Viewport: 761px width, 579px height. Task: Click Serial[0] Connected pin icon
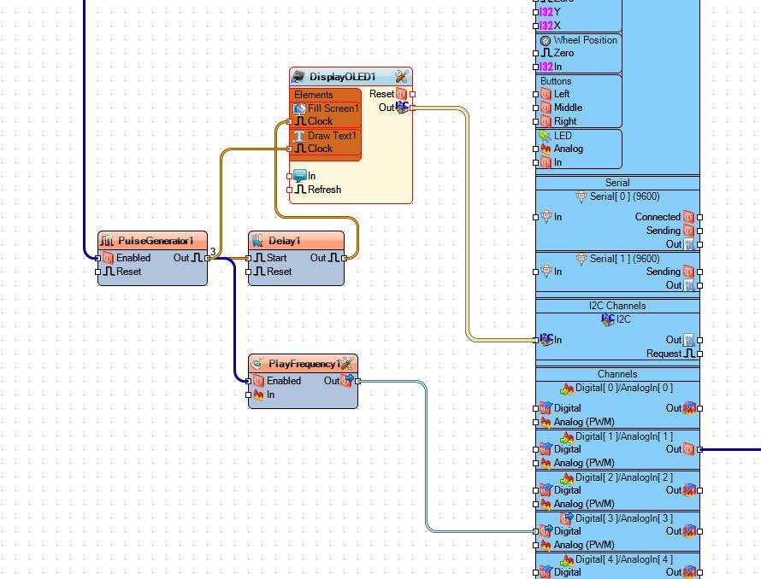(688, 217)
